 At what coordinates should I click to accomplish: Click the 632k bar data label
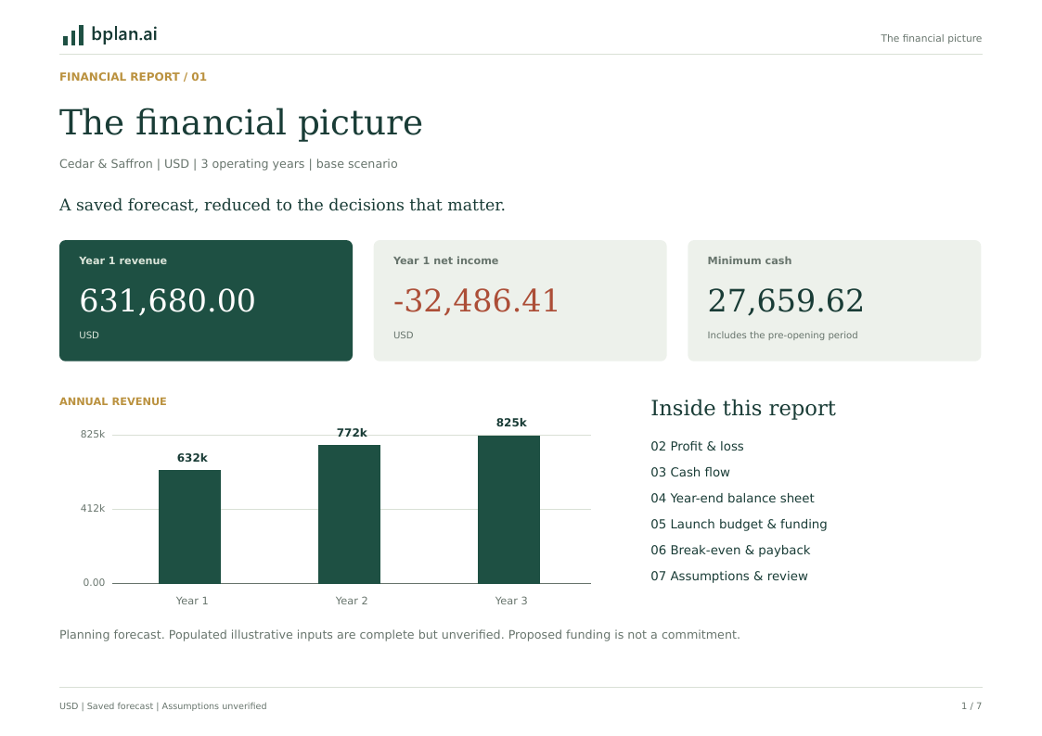pos(192,458)
